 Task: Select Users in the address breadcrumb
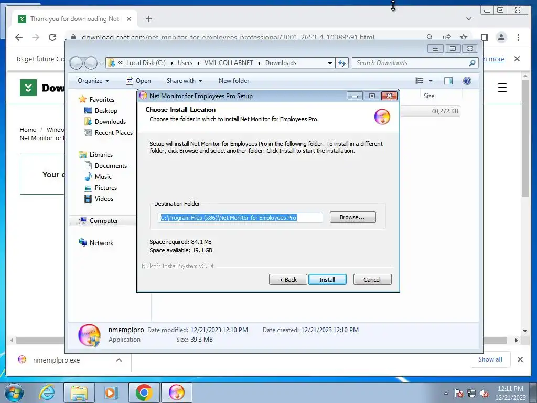(x=185, y=63)
